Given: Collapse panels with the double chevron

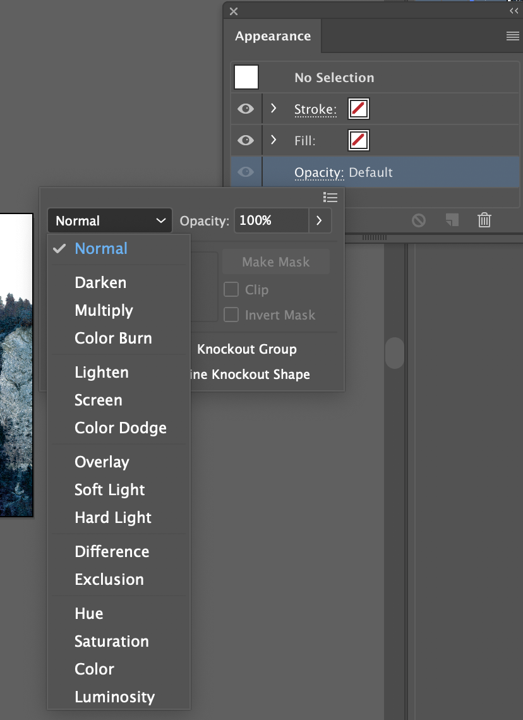Looking at the screenshot, I should pyautogui.click(x=513, y=10).
